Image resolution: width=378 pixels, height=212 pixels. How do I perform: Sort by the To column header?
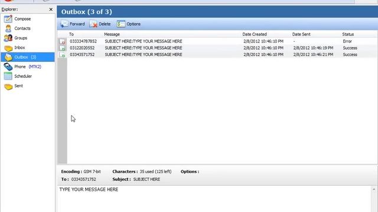(71, 34)
